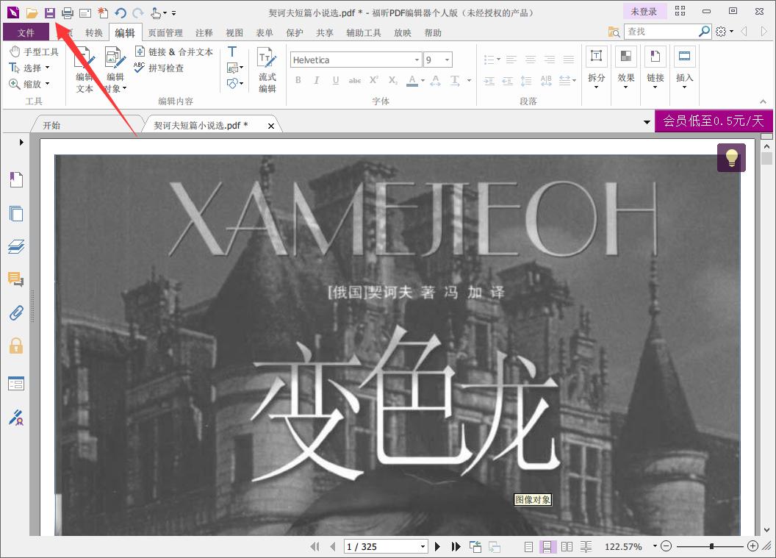Click the 保存 (Save) icon indicated by arrow
776x558 pixels.
coord(48,12)
